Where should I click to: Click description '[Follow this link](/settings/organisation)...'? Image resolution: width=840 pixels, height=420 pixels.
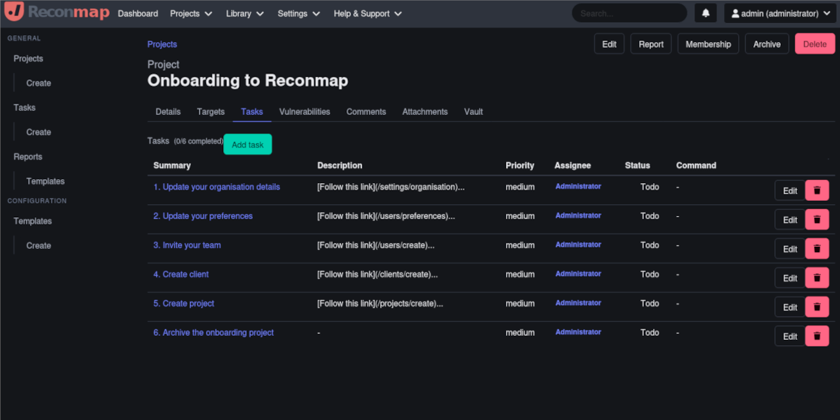(391, 187)
